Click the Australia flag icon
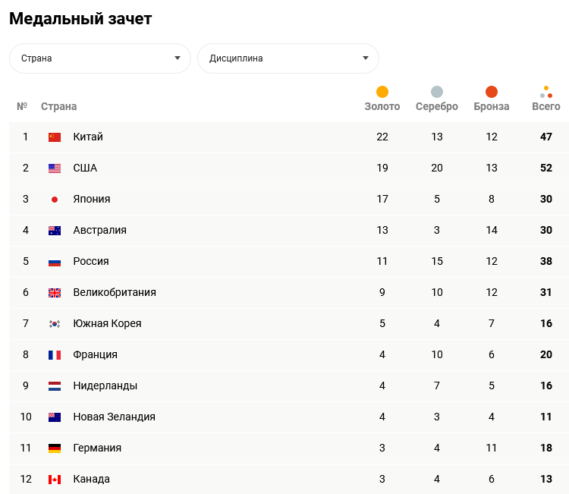Screen dimensions: 569x494 click(55, 231)
